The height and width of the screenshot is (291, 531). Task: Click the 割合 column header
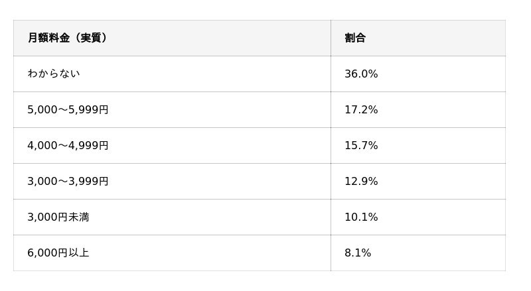[x=418, y=38]
